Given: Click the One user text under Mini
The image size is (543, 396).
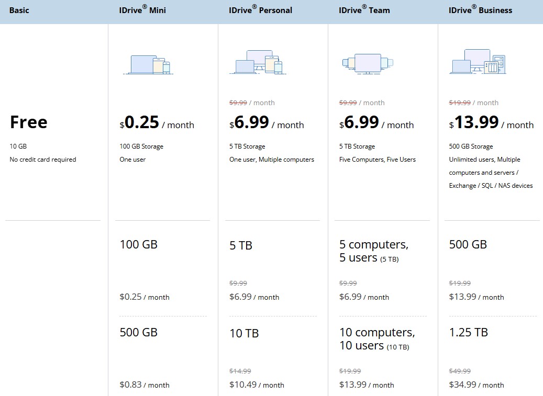Looking at the screenshot, I should 132,160.
